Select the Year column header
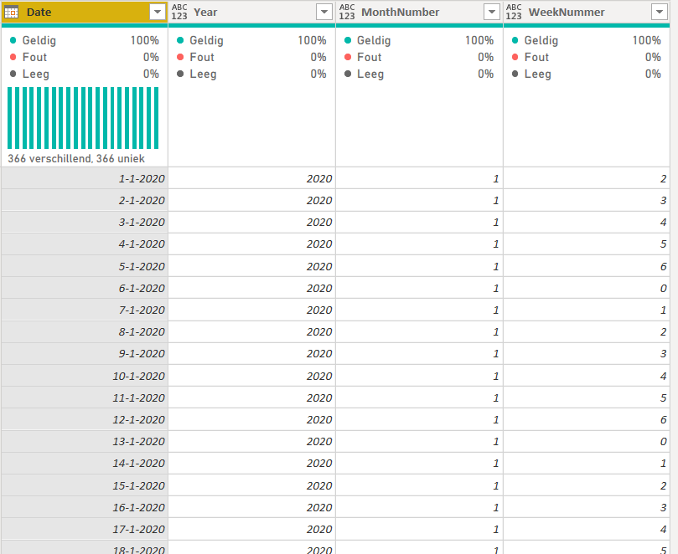 251,12
